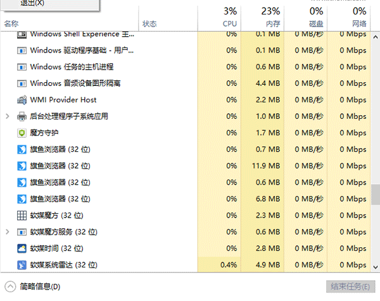Click the WMI Provider Host icon

[x=22, y=100]
